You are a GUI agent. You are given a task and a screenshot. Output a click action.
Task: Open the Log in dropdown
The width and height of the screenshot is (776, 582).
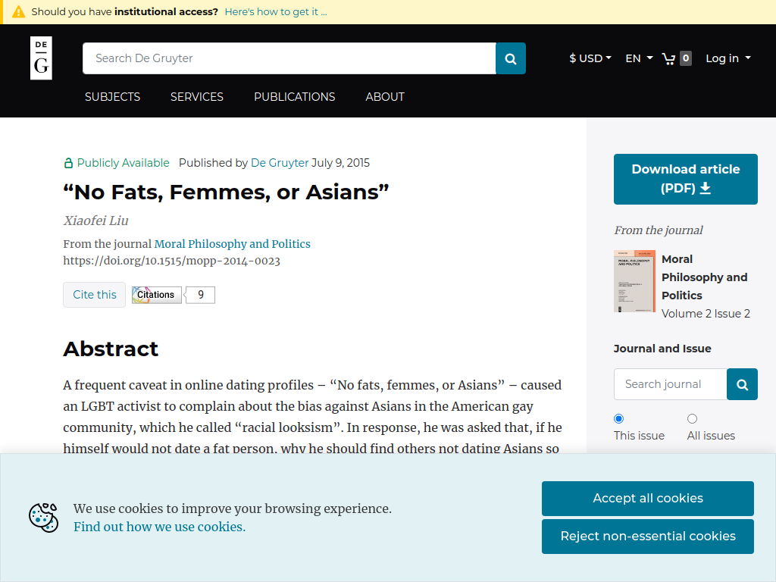click(x=728, y=58)
